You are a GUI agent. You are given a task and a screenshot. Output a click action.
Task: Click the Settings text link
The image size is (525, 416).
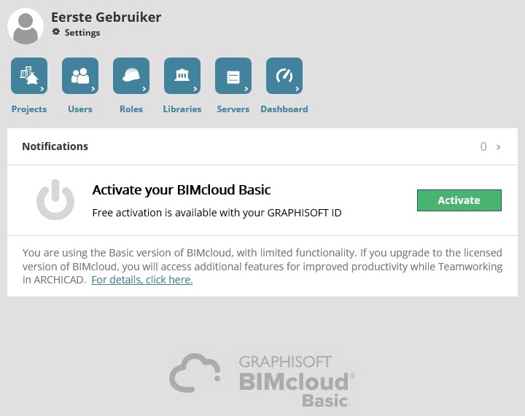pyautogui.click(x=82, y=33)
